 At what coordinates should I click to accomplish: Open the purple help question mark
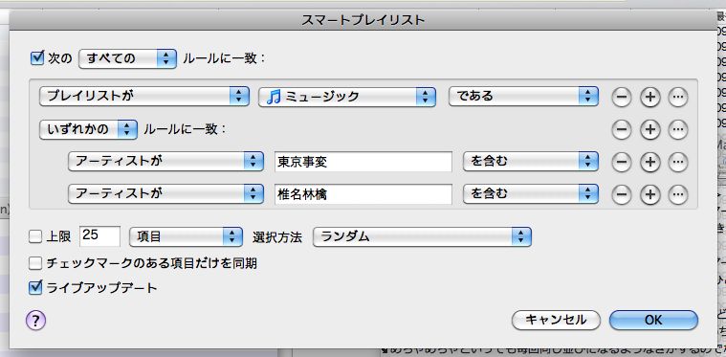[x=35, y=320]
